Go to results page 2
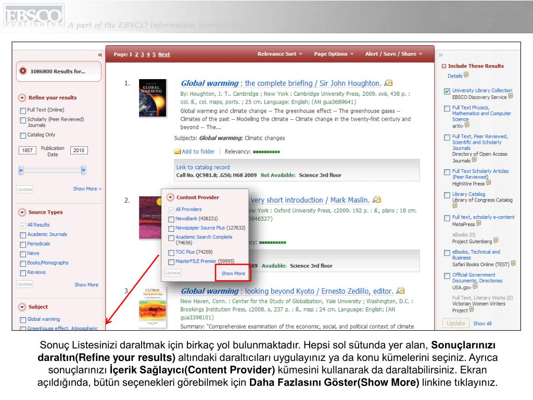 click(x=137, y=54)
